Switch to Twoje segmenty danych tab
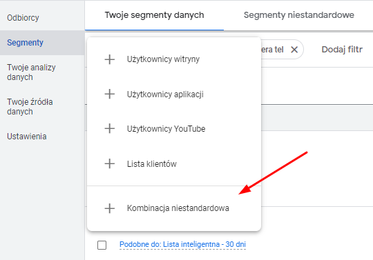Image resolution: width=373 pixels, height=260 pixels. click(155, 15)
